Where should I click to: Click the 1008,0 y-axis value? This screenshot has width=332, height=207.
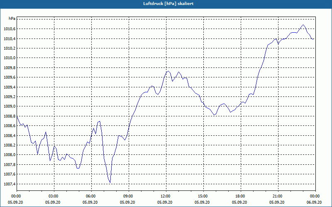(x=10, y=155)
